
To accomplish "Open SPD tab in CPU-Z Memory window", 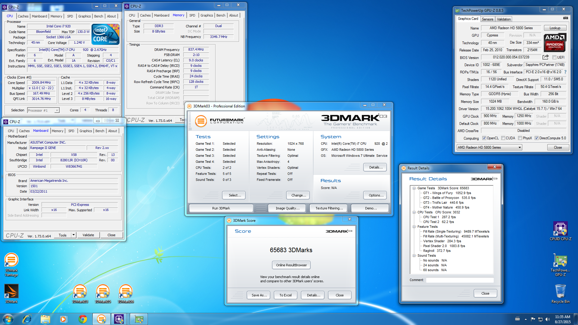I will point(192,15).
